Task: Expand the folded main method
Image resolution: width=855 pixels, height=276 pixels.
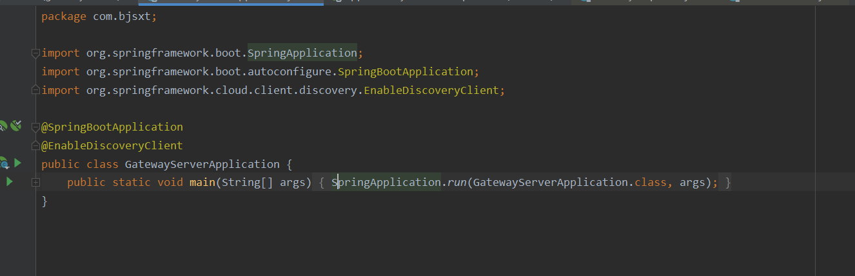Action: coord(36,183)
